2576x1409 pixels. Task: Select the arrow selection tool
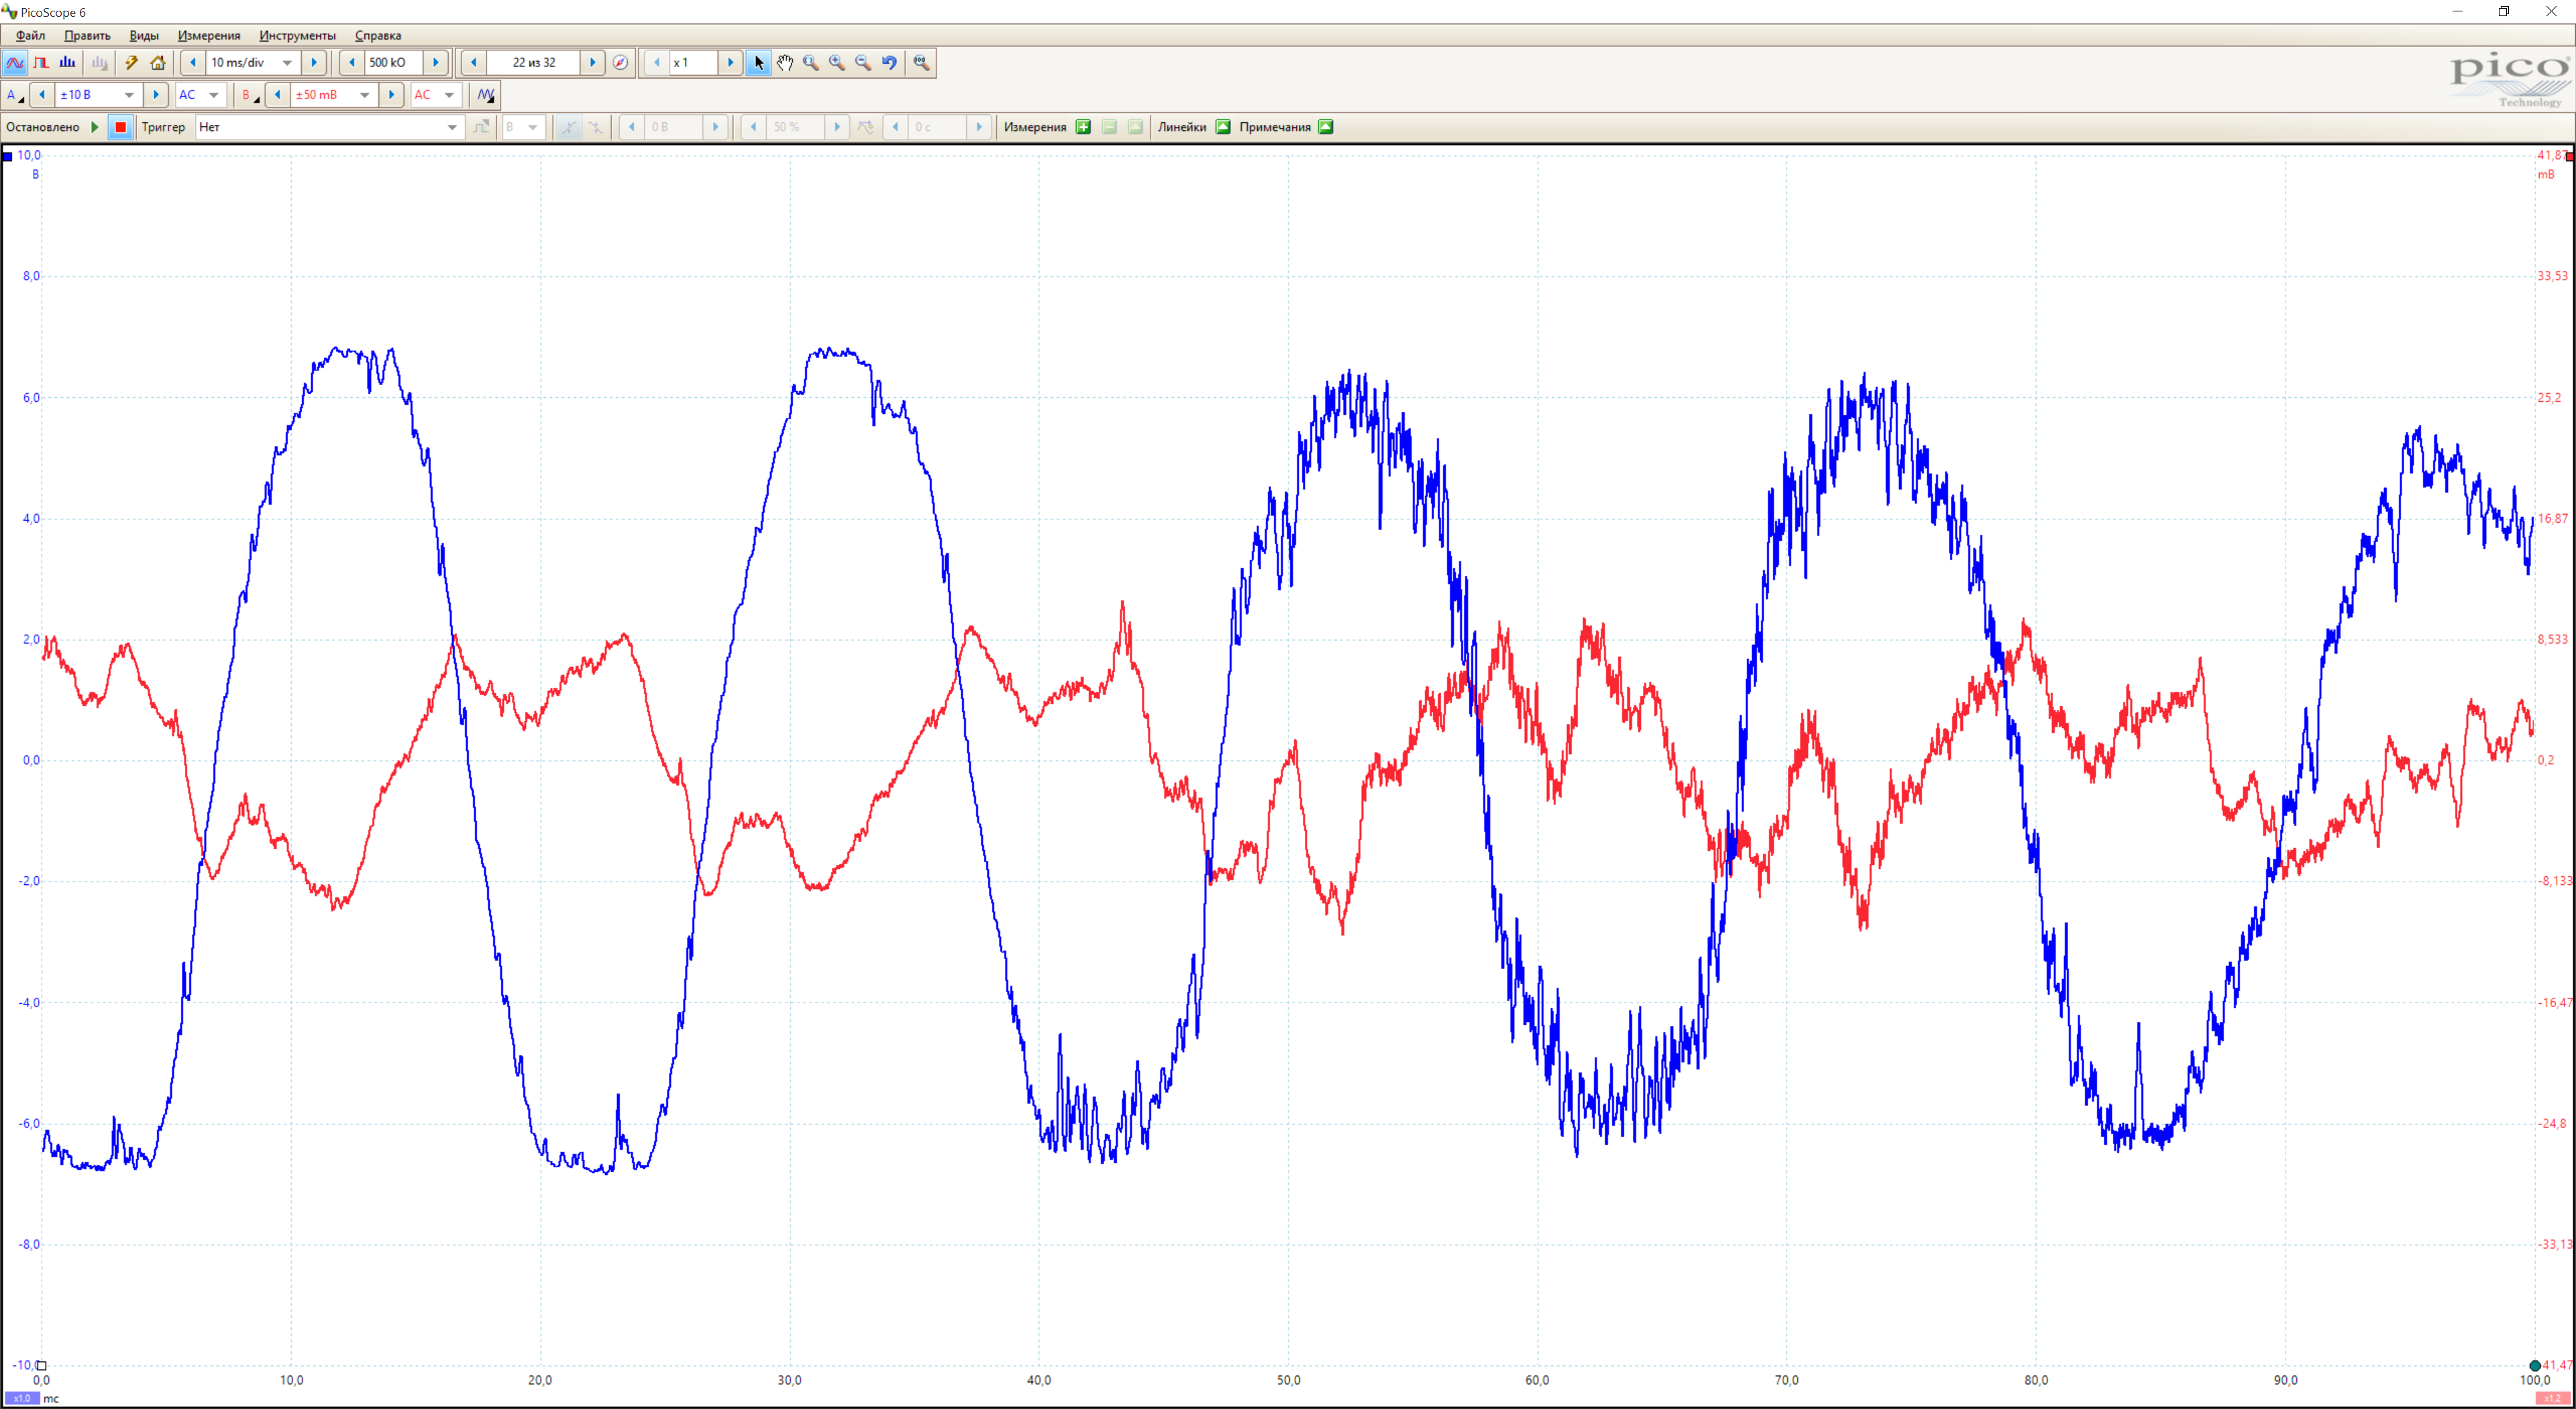[758, 62]
